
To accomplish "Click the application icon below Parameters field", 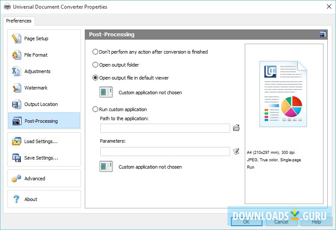I will 106,166.
